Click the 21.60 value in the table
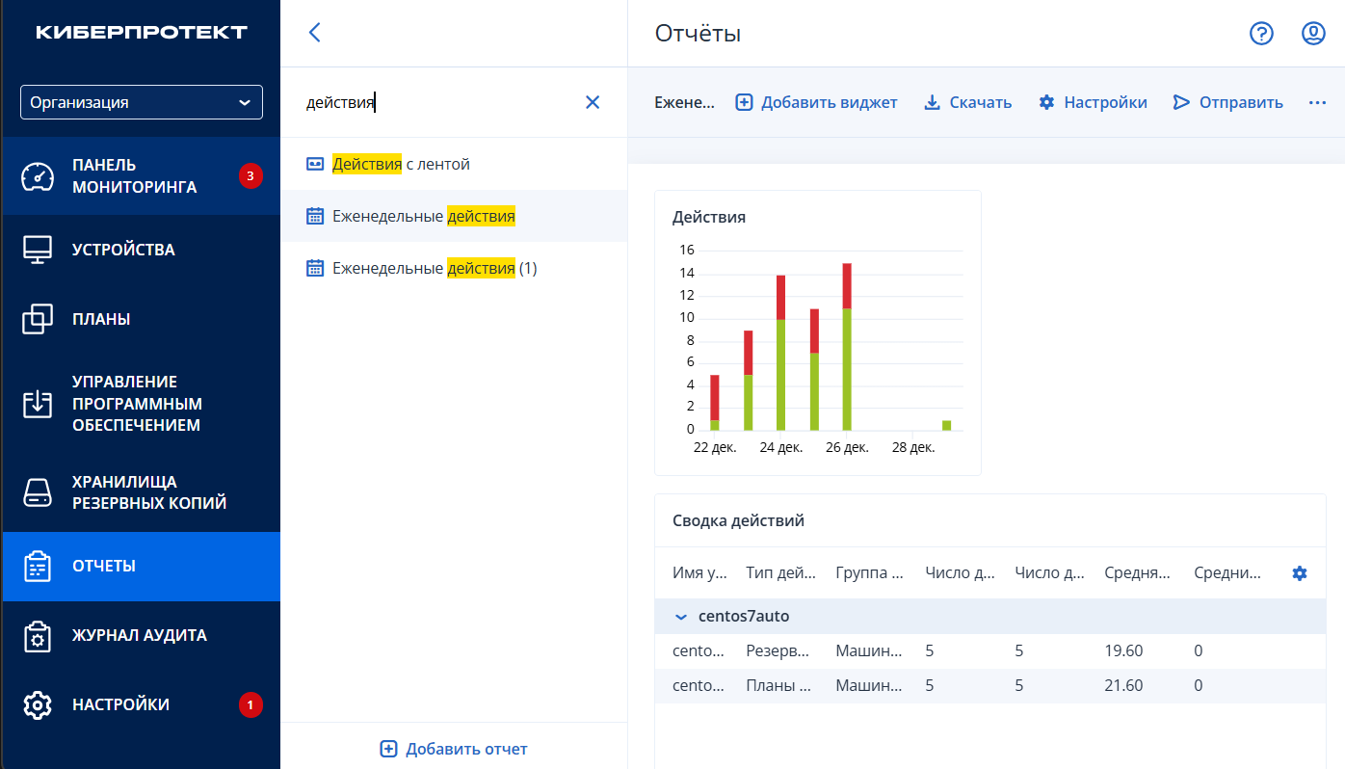This screenshot has width=1345, height=769. pyautogui.click(x=1123, y=686)
